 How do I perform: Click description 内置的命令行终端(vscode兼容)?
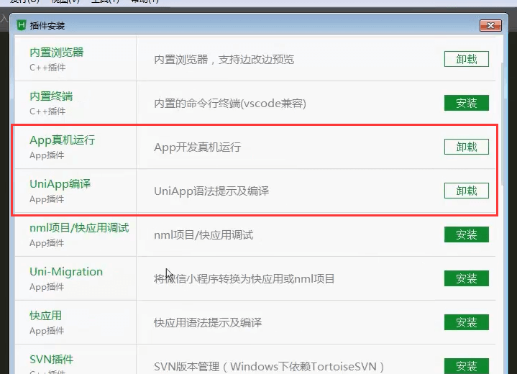click(230, 104)
